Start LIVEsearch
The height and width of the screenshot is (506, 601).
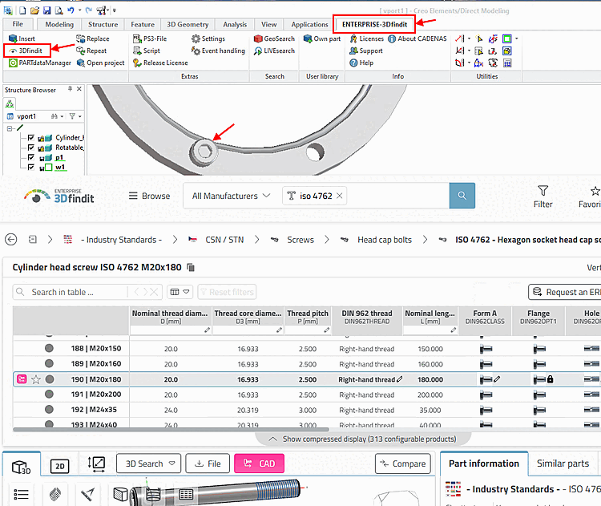click(274, 51)
